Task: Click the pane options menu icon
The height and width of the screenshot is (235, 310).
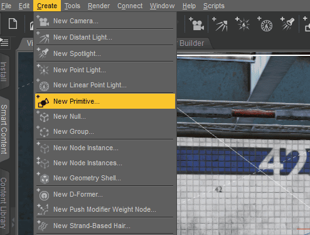Action: pyautogui.click(x=4, y=42)
